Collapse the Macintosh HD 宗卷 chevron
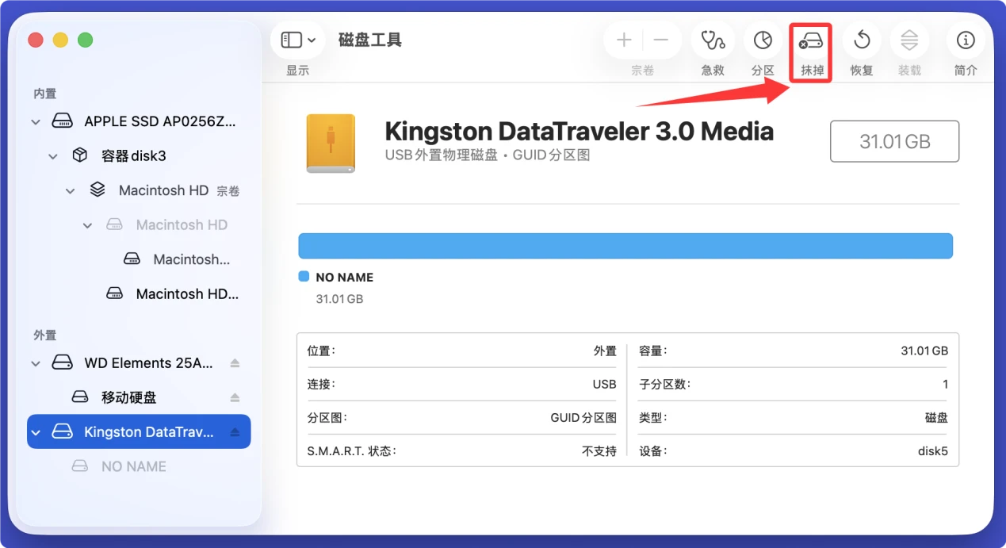Viewport: 1006px width, 548px height. (x=71, y=190)
